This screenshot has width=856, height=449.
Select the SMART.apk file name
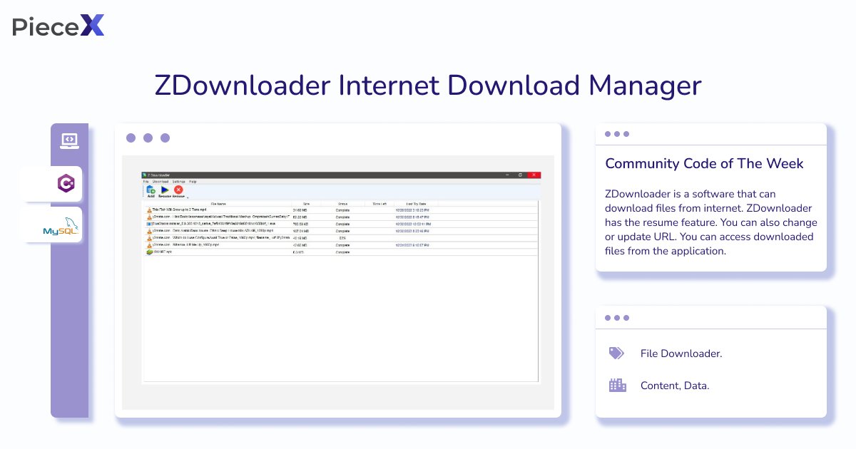pos(162,252)
